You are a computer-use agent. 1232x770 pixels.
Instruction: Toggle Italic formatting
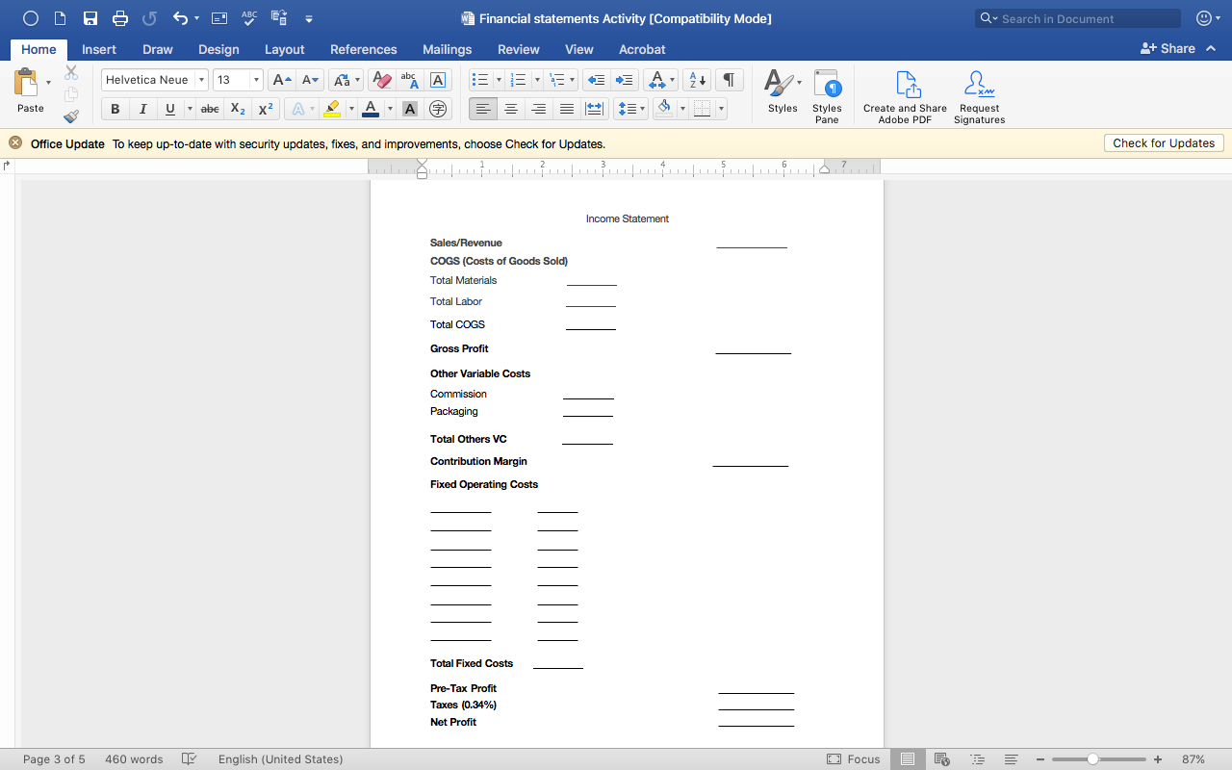[142, 109]
